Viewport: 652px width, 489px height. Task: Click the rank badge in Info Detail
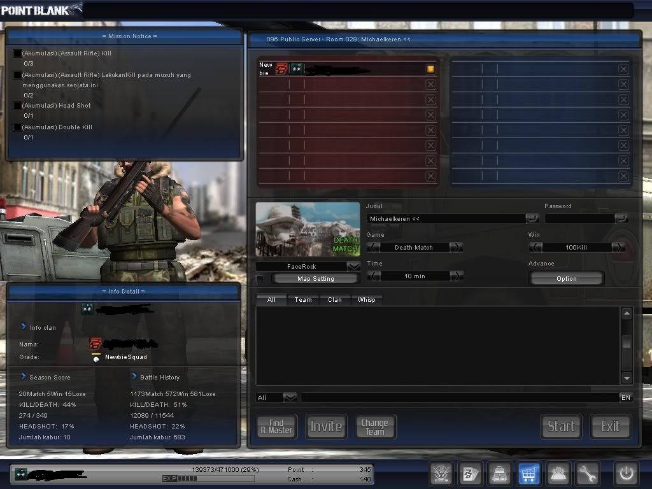click(87, 309)
